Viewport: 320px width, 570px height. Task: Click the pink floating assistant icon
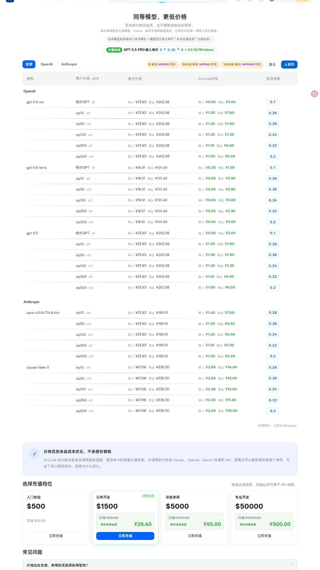[314, 94]
